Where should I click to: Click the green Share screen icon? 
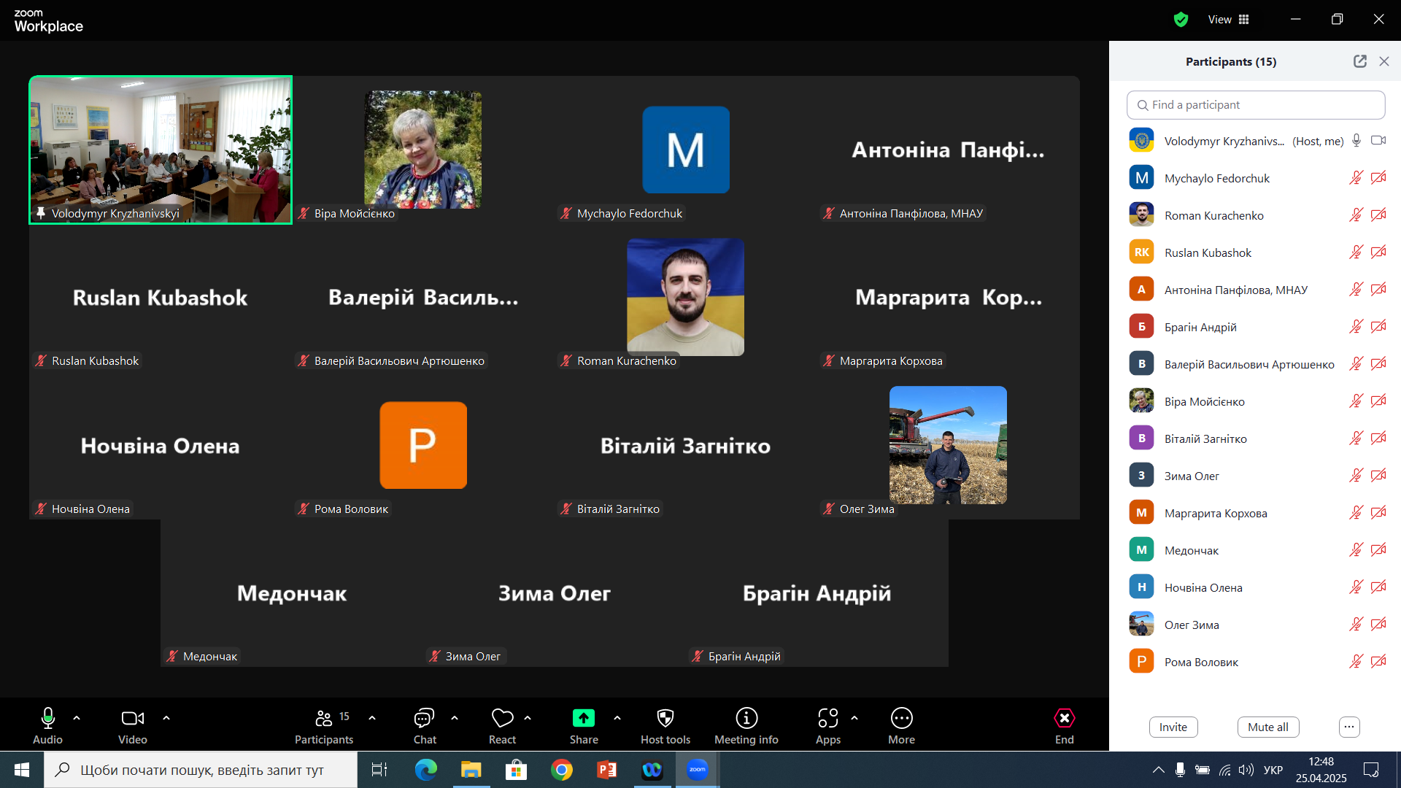point(583,719)
